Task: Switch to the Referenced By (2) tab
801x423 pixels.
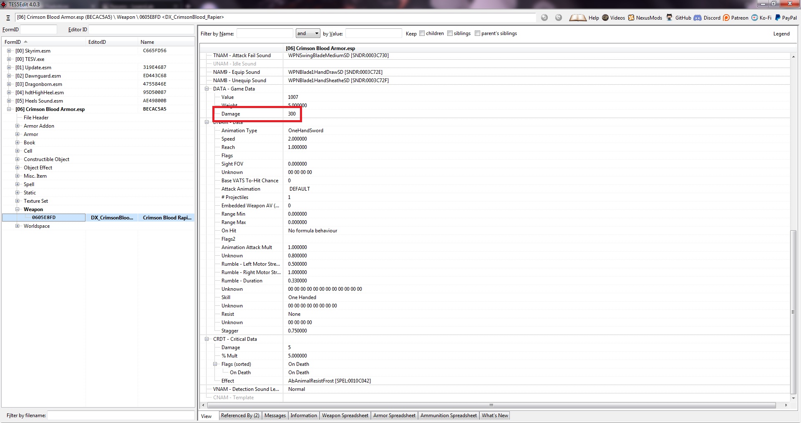Action: pyautogui.click(x=240, y=415)
